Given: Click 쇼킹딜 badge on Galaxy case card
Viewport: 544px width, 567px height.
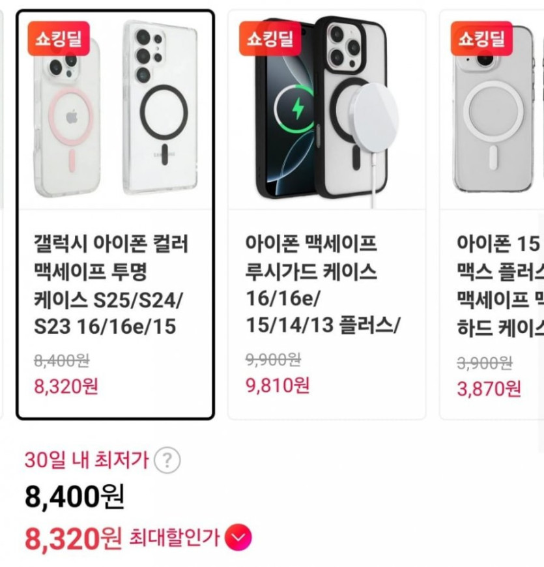Looking at the screenshot, I should tap(59, 38).
